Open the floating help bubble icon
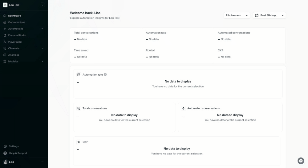This screenshot has width=308, height=168. (301, 161)
